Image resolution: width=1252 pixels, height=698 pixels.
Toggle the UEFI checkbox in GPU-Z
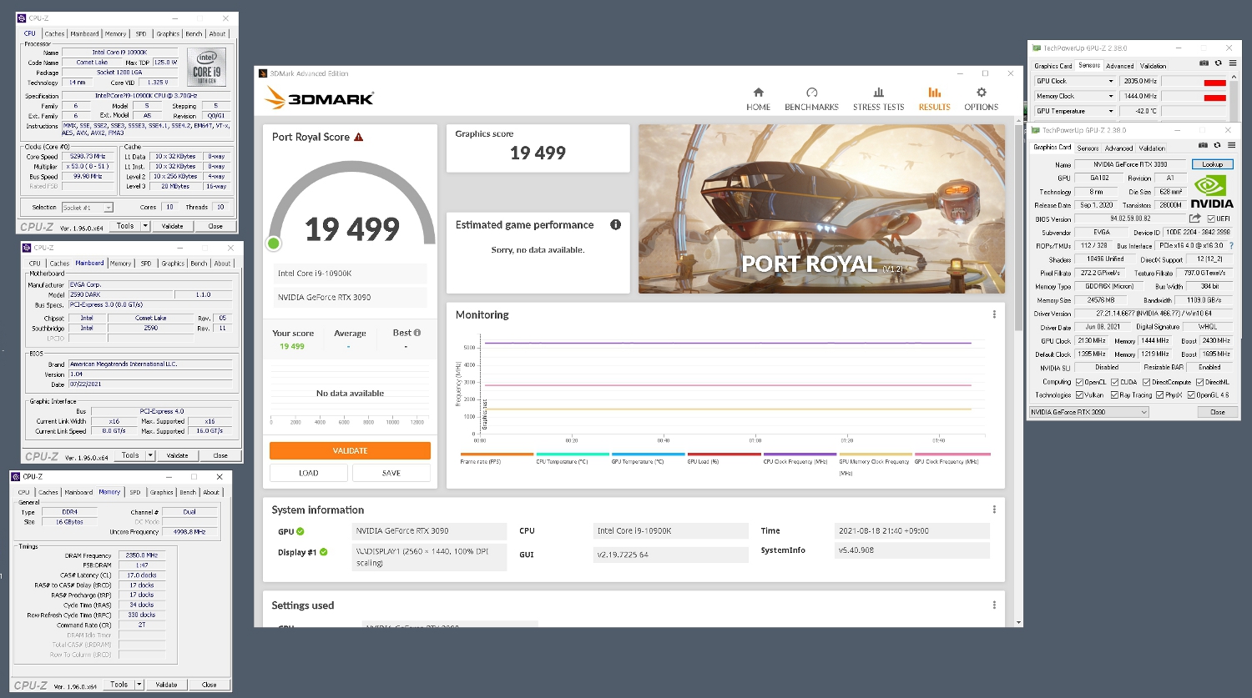click(1211, 218)
